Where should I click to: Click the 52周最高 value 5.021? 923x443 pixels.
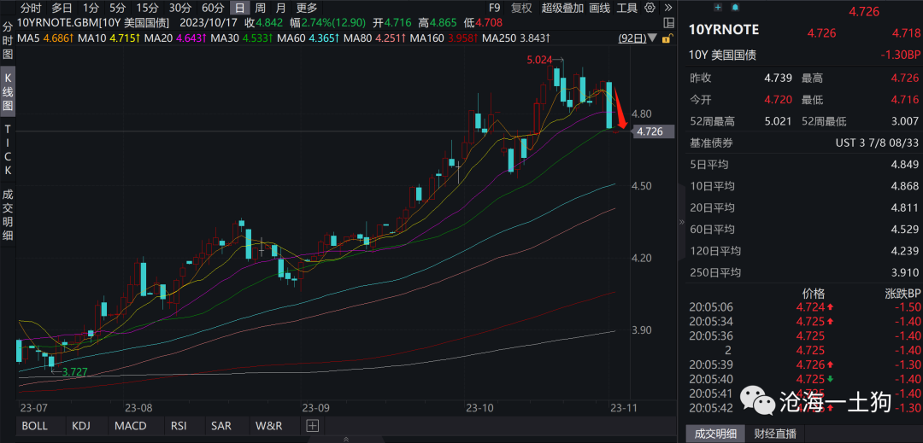point(777,121)
